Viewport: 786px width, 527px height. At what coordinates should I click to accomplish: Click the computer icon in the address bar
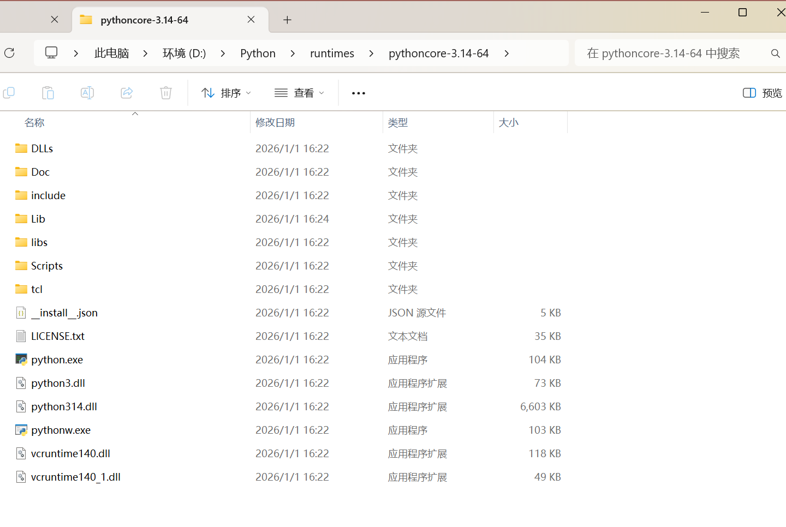(51, 53)
